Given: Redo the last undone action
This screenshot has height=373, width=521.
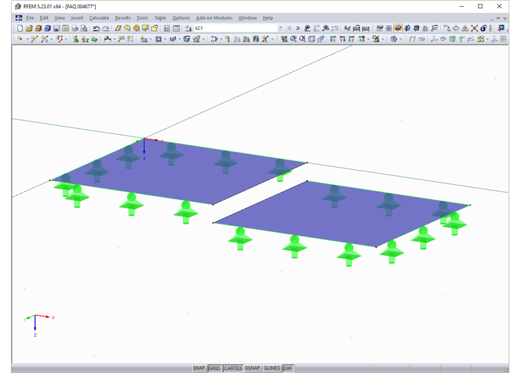Looking at the screenshot, I should pos(106,29).
